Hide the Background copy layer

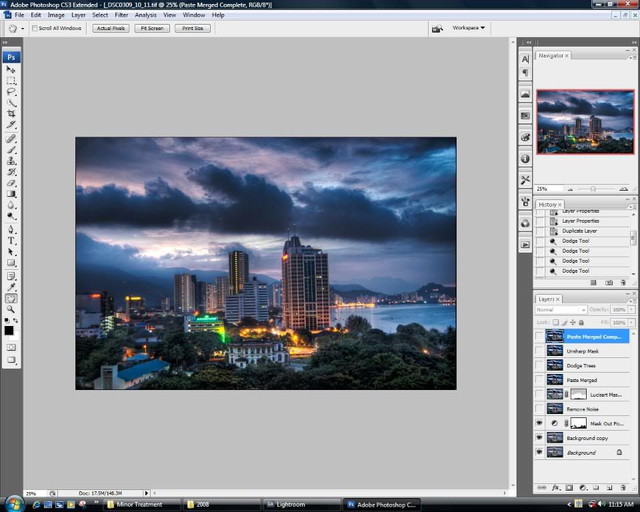pyautogui.click(x=539, y=438)
